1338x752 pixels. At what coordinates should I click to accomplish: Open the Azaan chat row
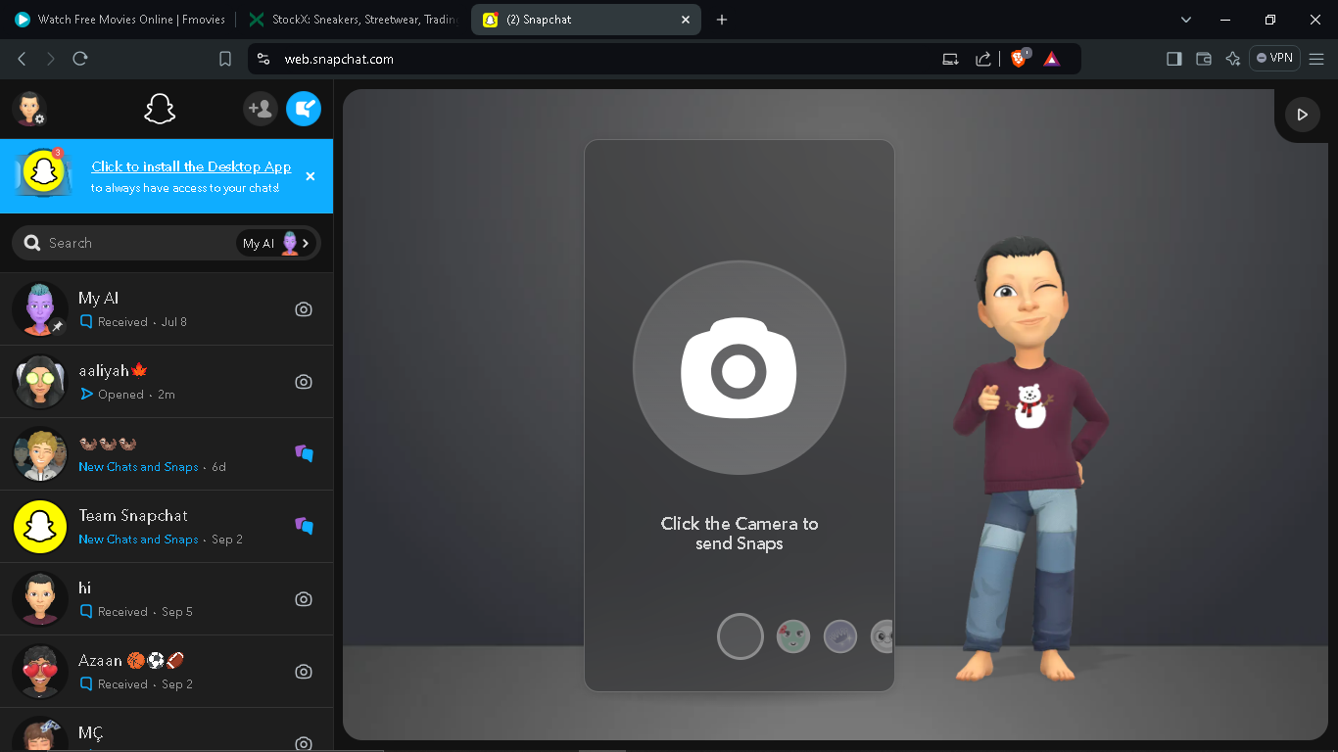[167, 671]
